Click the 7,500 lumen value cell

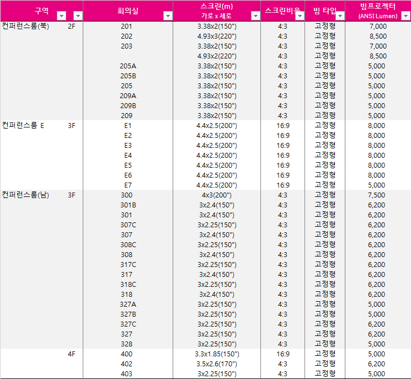377,195
